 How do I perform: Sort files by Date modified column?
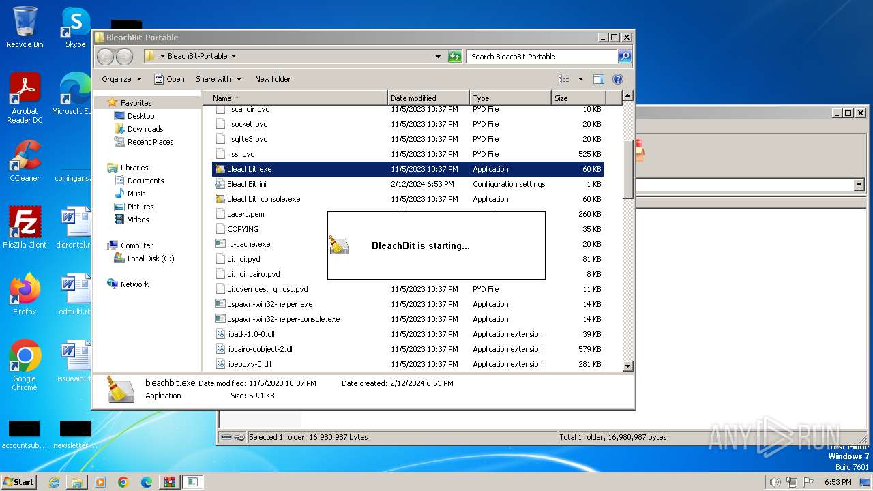428,98
